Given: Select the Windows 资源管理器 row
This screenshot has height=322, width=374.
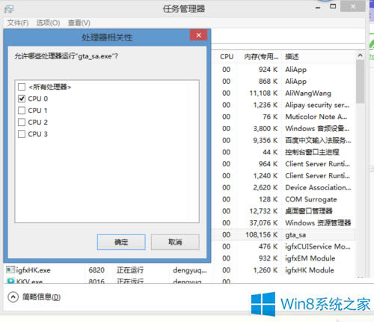Looking at the screenshot, I should point(283,222).
